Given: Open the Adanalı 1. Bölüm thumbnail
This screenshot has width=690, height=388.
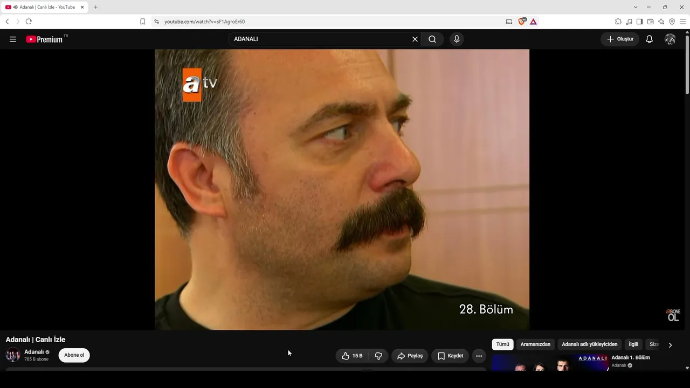Looking at the screenshot, I should pyautogui.click(x=550, y=363).
